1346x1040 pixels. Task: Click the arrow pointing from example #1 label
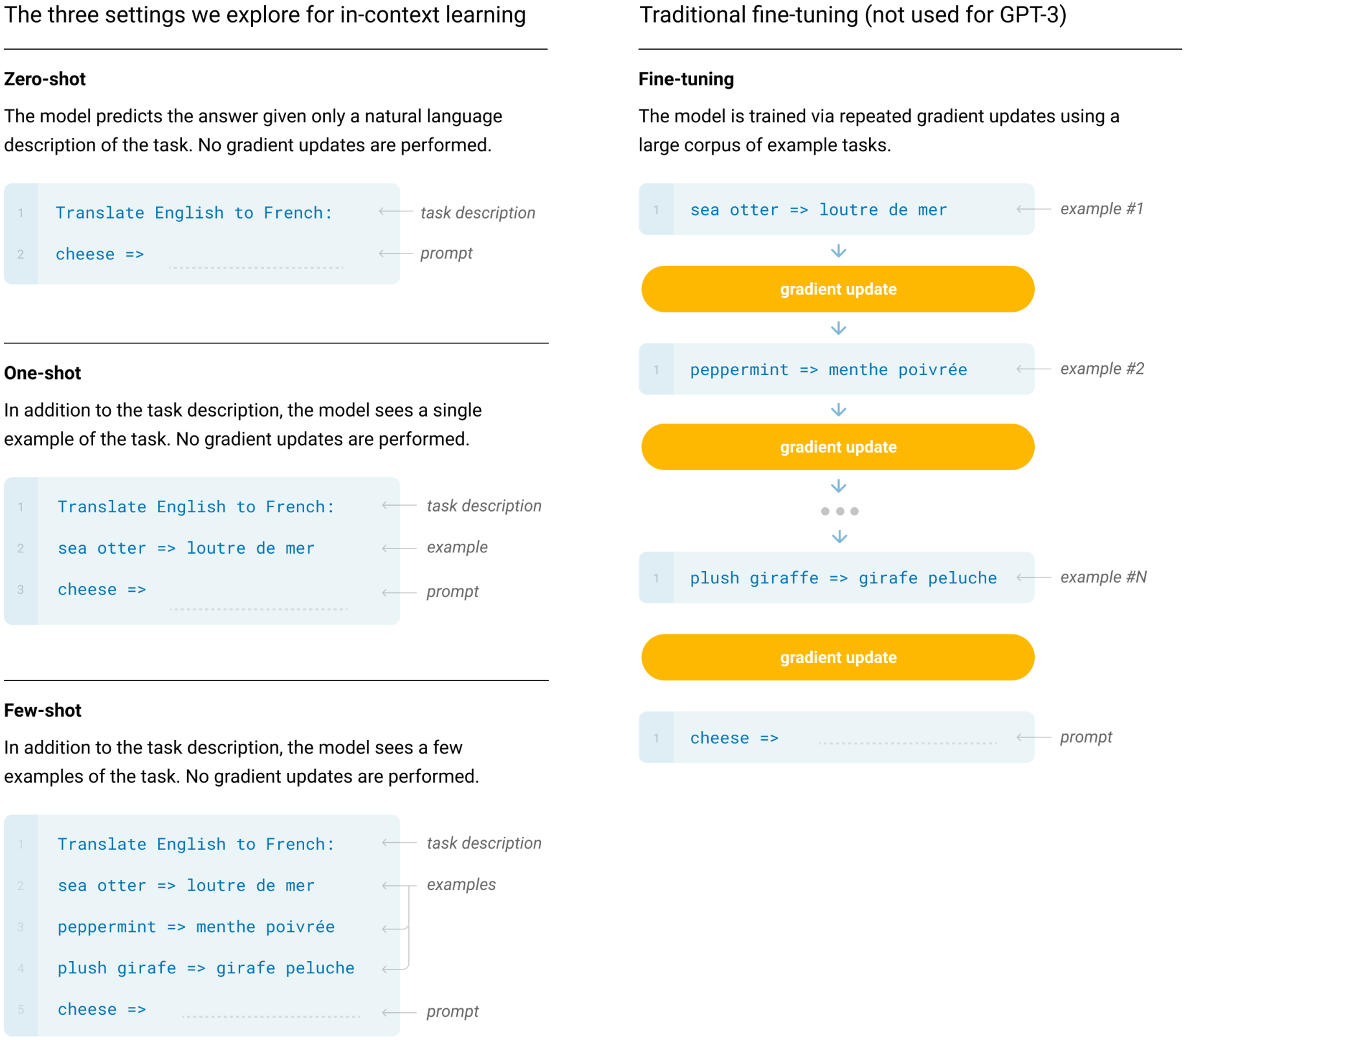click(x=1033, y=209)
